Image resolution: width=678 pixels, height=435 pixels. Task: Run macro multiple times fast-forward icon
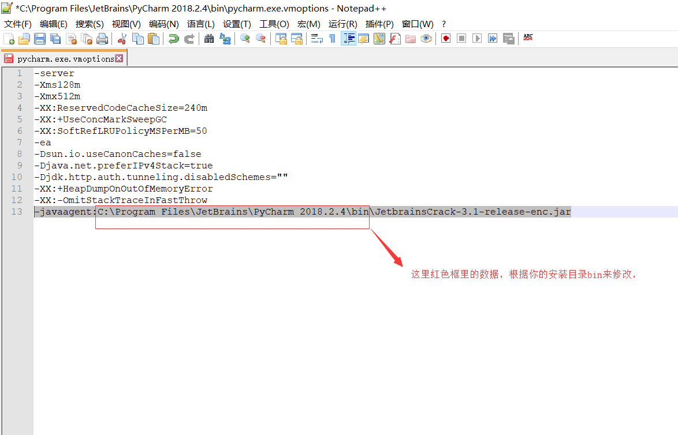[x=493, y=39]
